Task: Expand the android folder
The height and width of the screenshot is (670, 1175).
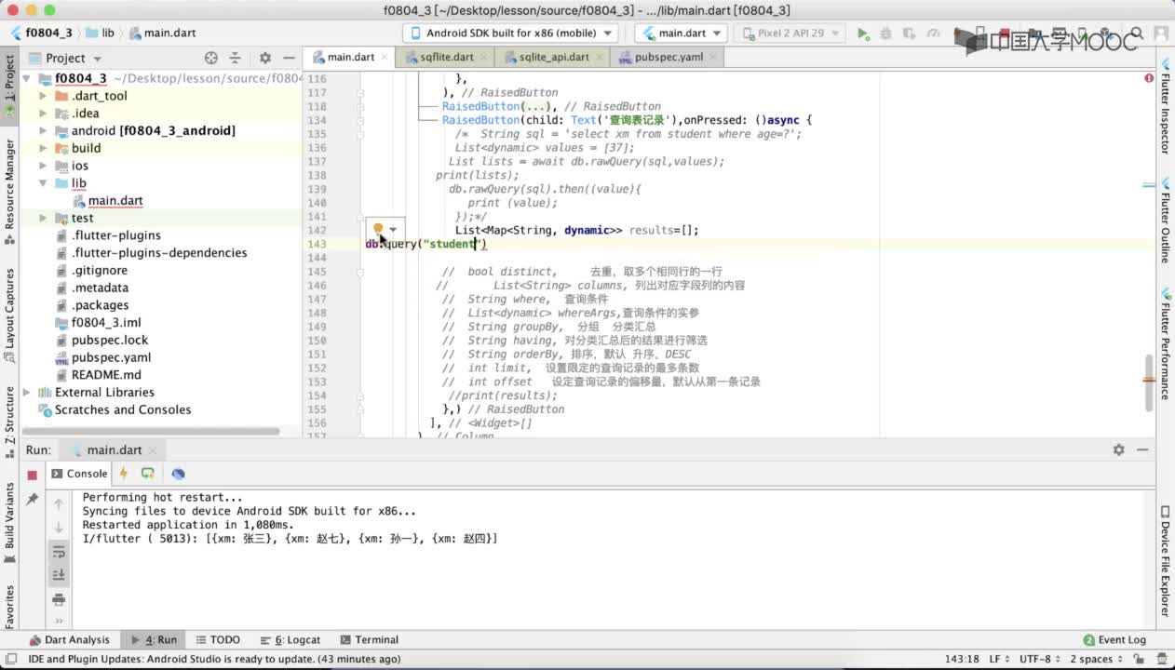Action: 43,131
